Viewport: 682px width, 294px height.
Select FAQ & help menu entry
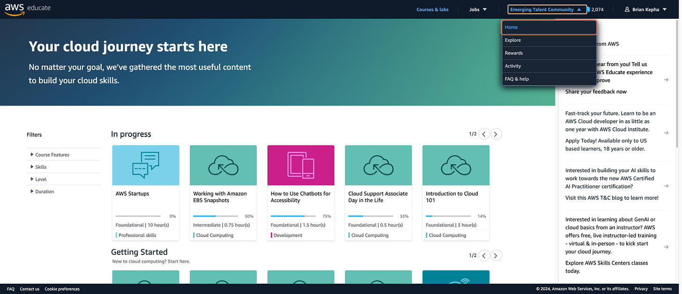click(549, 79)
